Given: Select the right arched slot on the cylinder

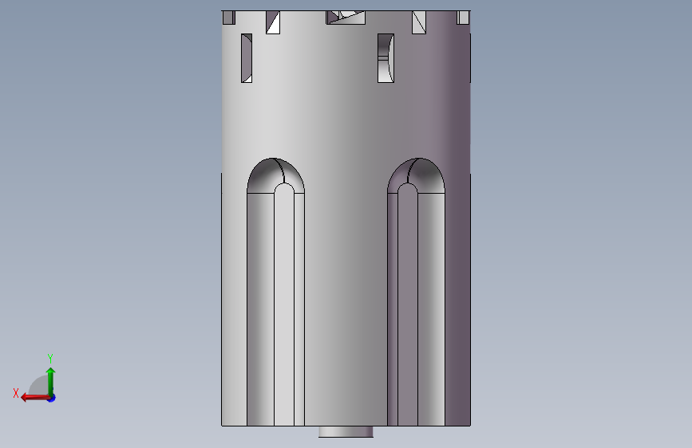Looking at the screenshot, I should [x=416, y=292].
